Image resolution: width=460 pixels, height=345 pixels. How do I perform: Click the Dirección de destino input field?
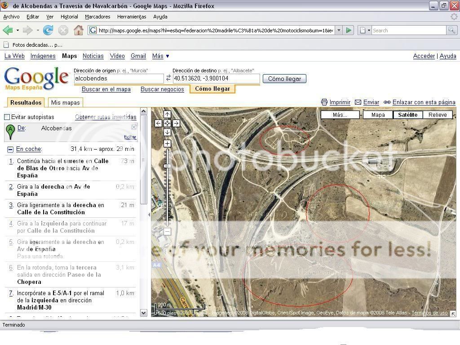coord(216,79)
